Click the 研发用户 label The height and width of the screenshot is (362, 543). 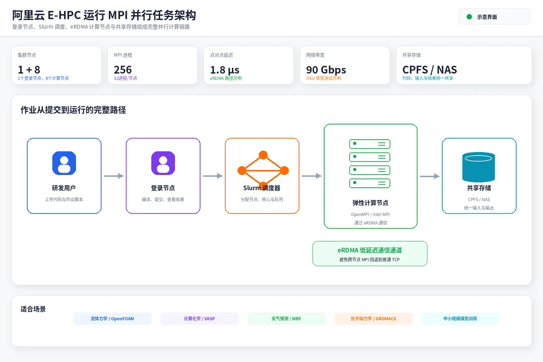coord(64,188)
